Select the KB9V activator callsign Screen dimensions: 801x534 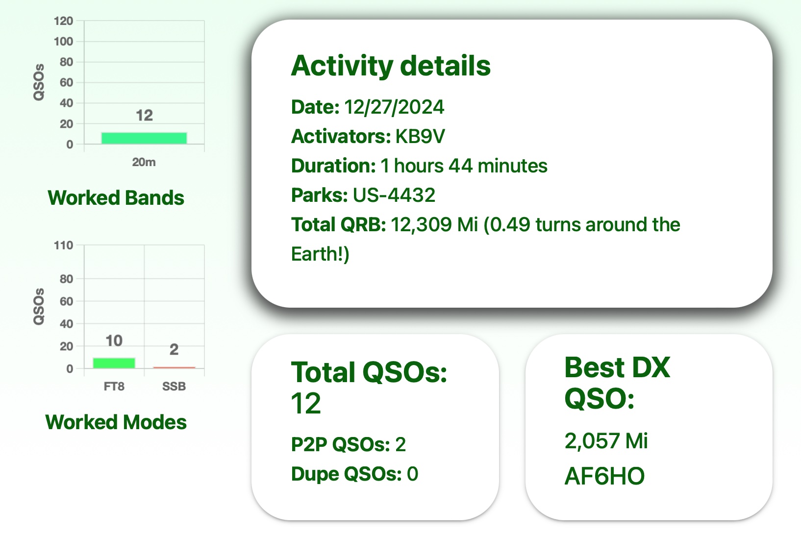[420, 137]
